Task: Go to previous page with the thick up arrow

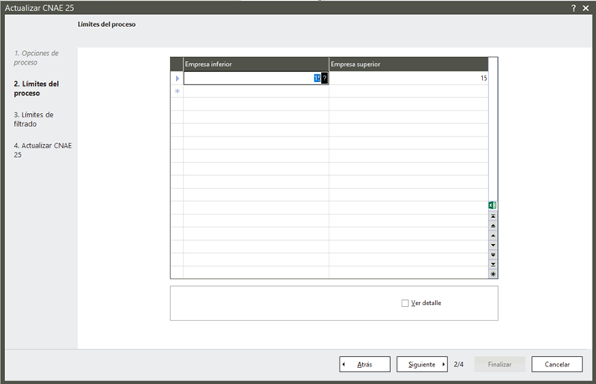Action: coord(493,226)
